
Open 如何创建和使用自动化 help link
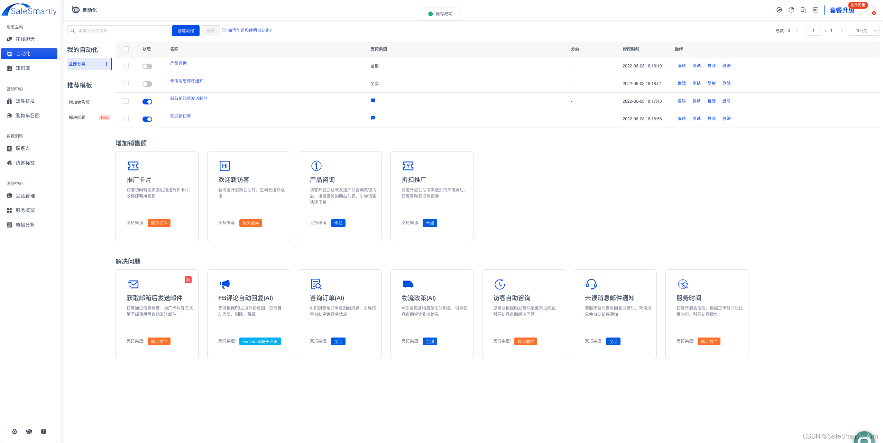(x=247, y=30)
